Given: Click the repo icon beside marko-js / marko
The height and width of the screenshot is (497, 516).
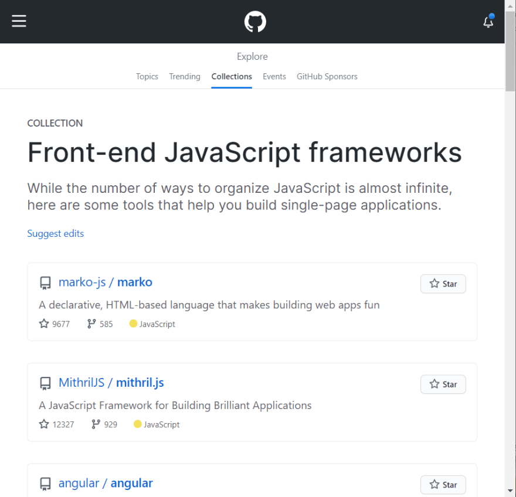Looking at the screenshot, I should [45, 283].
